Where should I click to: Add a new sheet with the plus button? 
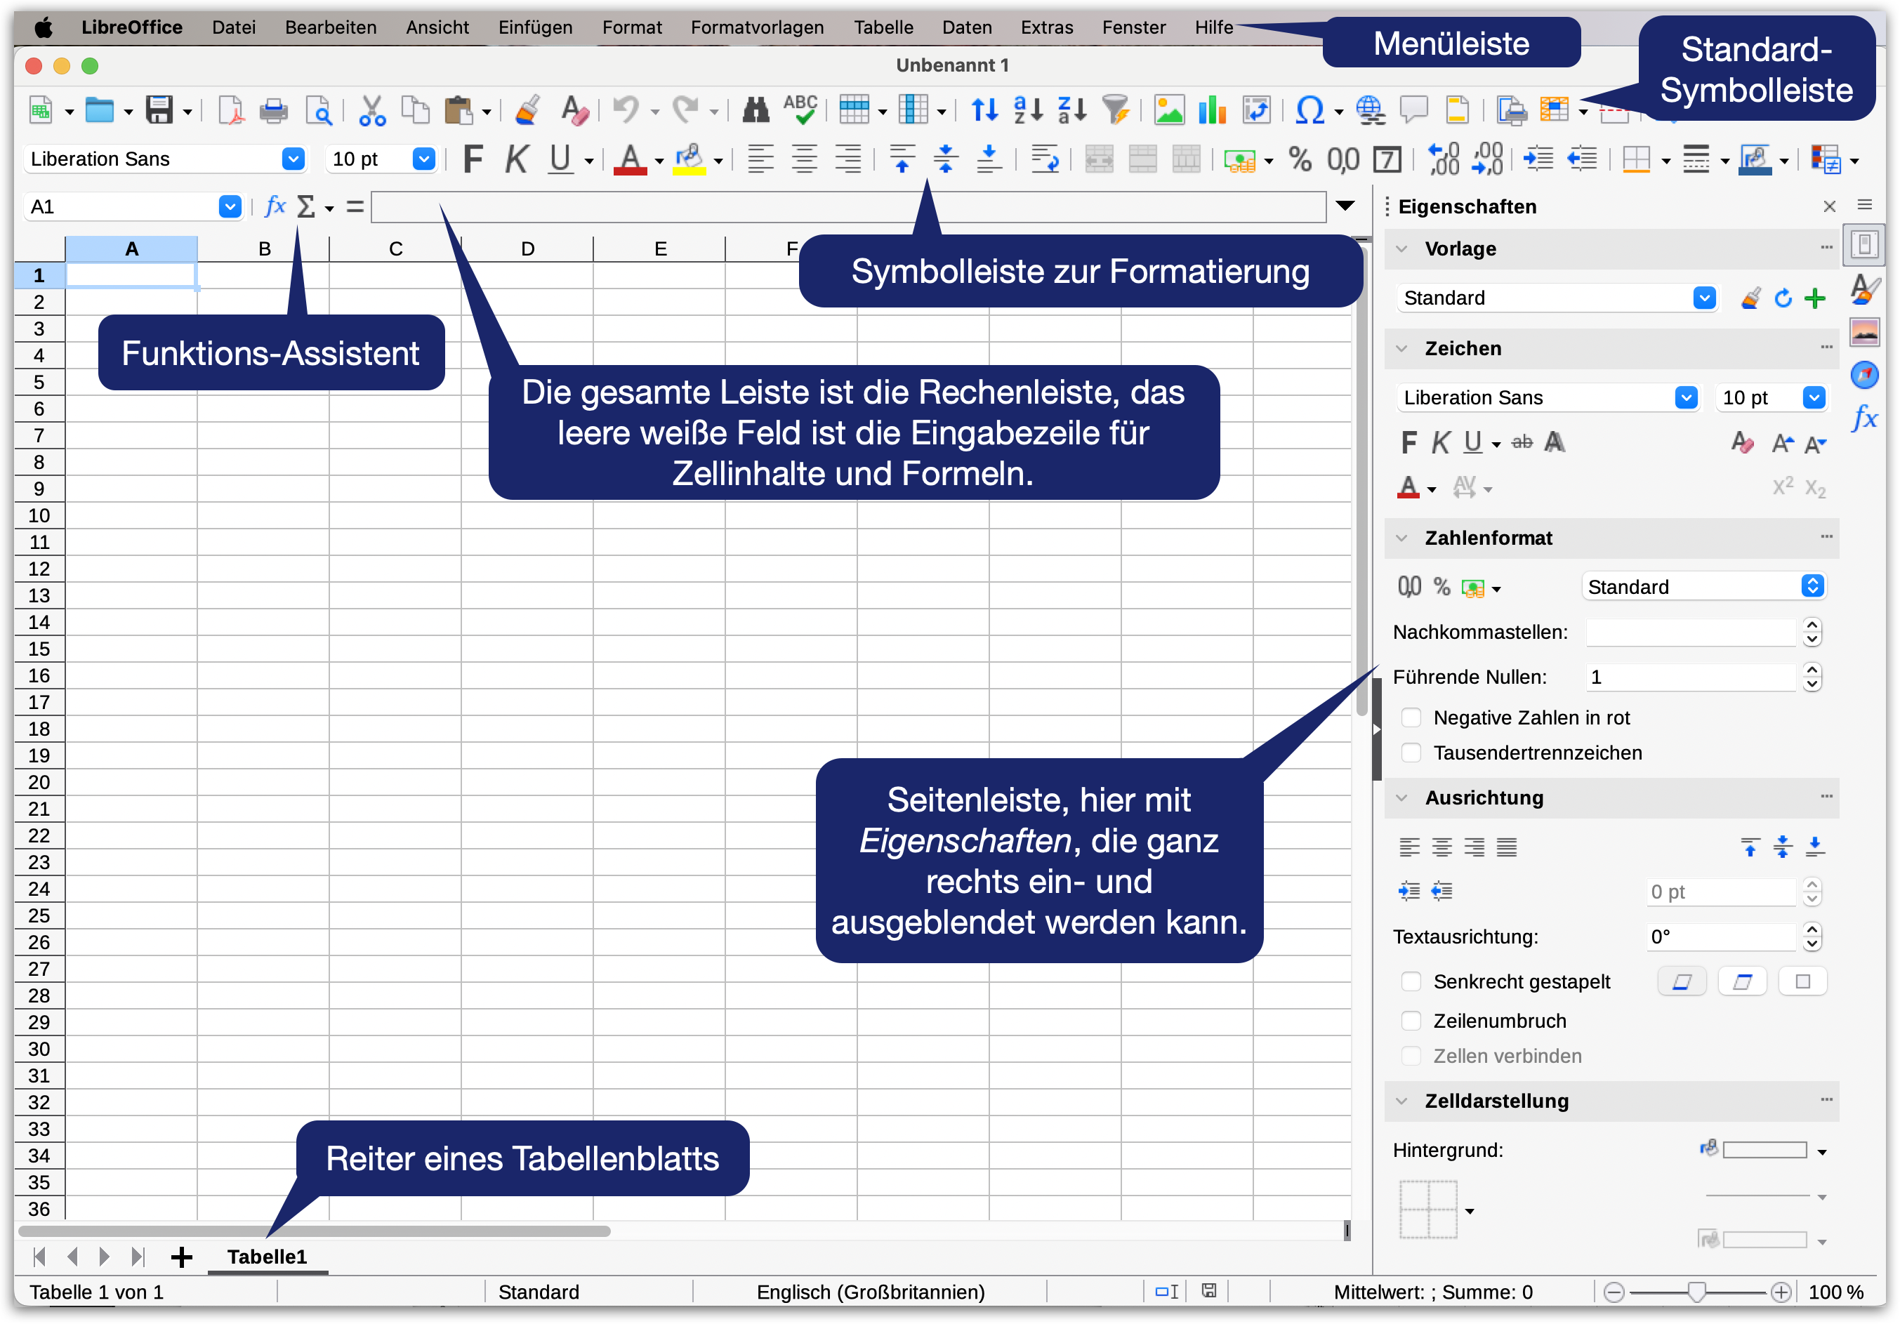(x=181, y=1257)
